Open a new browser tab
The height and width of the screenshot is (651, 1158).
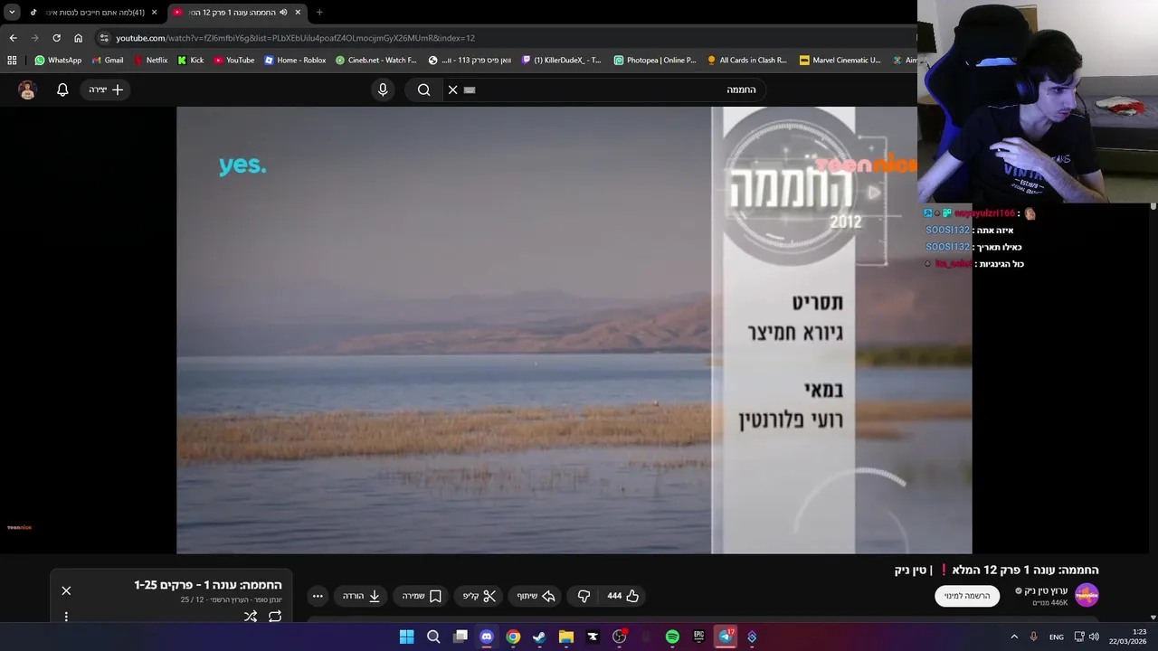[x=319, y=12]
